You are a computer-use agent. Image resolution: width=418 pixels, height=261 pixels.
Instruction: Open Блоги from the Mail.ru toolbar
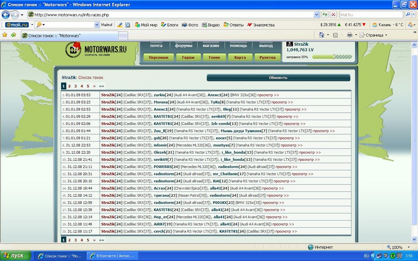coord(169,25)
